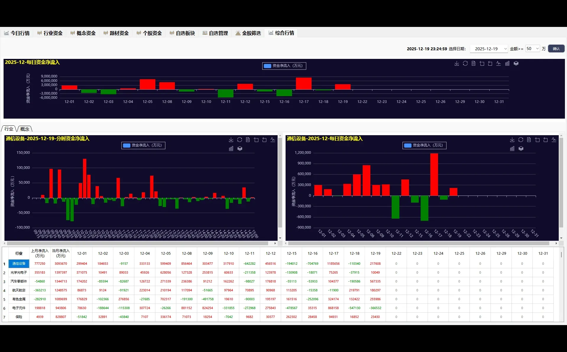Switch intraday chart to bar type
Image resolution: width=567 pixels, height=352 pixels.
231,148
